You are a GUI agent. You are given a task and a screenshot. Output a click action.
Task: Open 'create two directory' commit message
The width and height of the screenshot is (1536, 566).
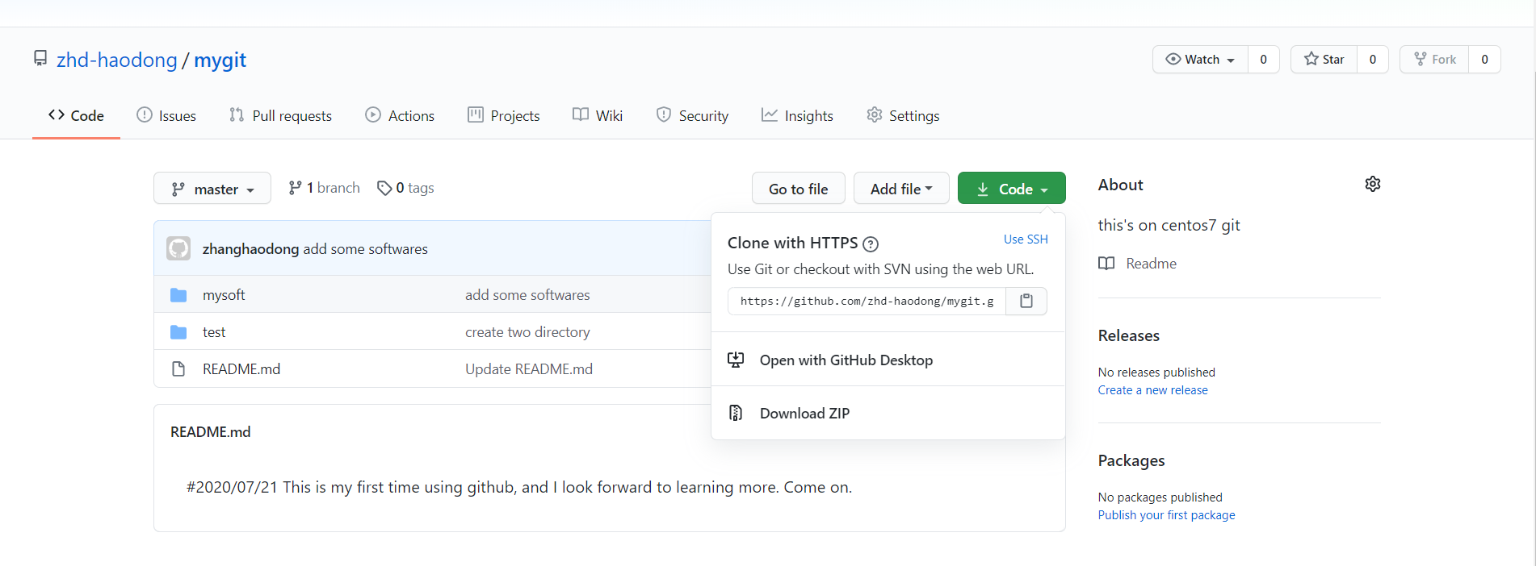pyautogui.click(x=527, y=332)
